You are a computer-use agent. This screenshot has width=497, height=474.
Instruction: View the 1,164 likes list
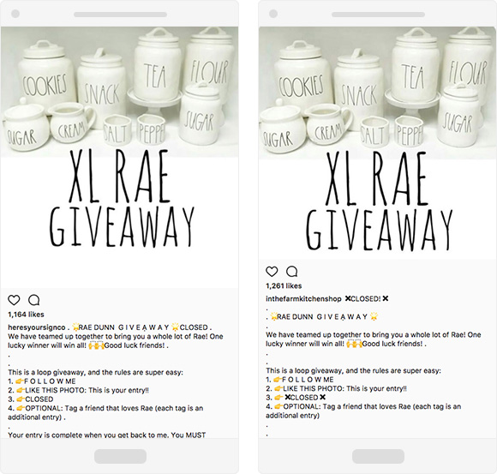coord(26,315)
